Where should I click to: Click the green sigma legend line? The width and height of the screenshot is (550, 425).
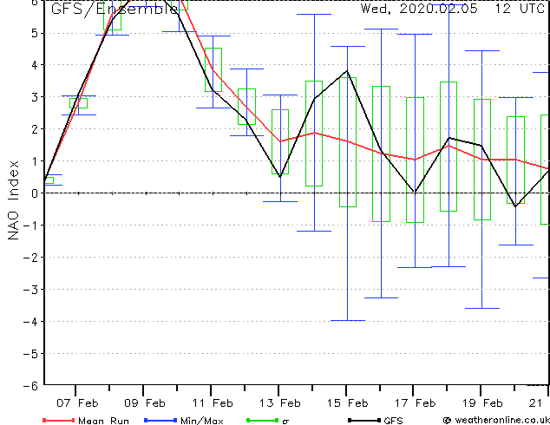263,420
